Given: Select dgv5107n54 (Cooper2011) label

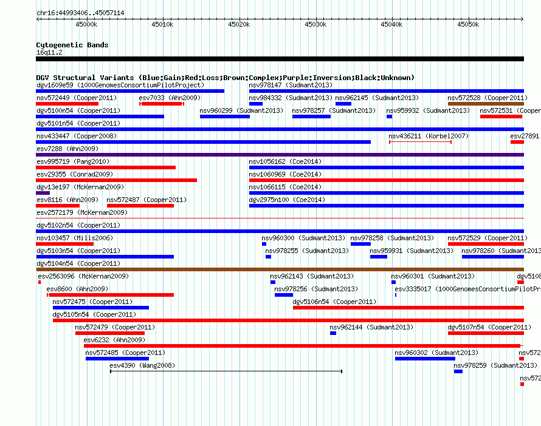Looking at the screenshot, I should point(489,327).
